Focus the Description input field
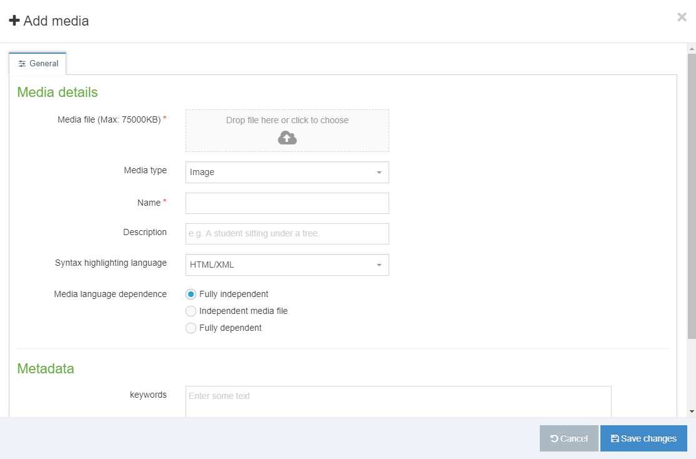The image size is (696, 459). [287, 234]
